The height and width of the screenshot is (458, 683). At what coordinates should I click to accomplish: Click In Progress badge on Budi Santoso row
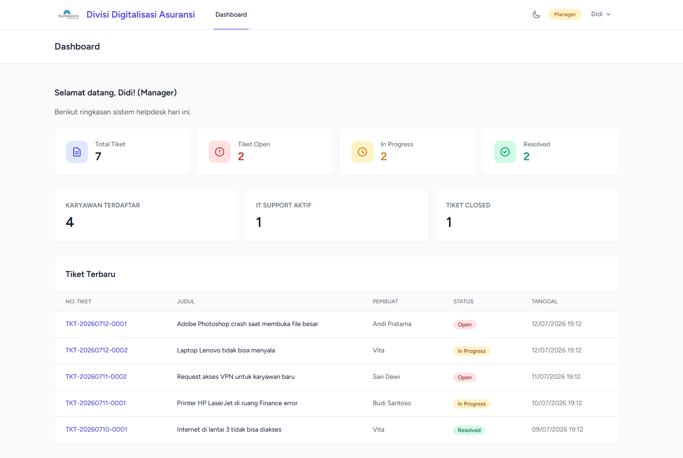click(472, 404)
